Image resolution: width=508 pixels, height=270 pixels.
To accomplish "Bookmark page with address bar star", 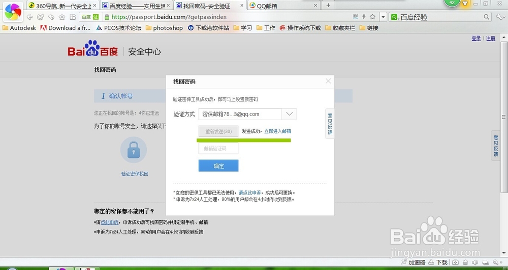I will click(x=372, y=17).
